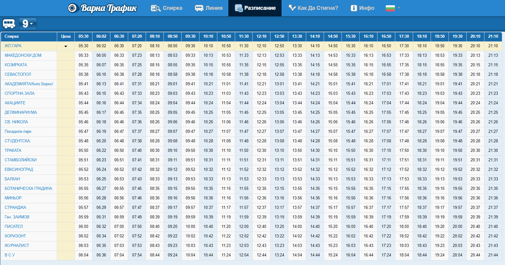Open the Ген. ЗАИМОВ stop link
505x265 pixels.
pyautogui.click(x=17, y=217)
